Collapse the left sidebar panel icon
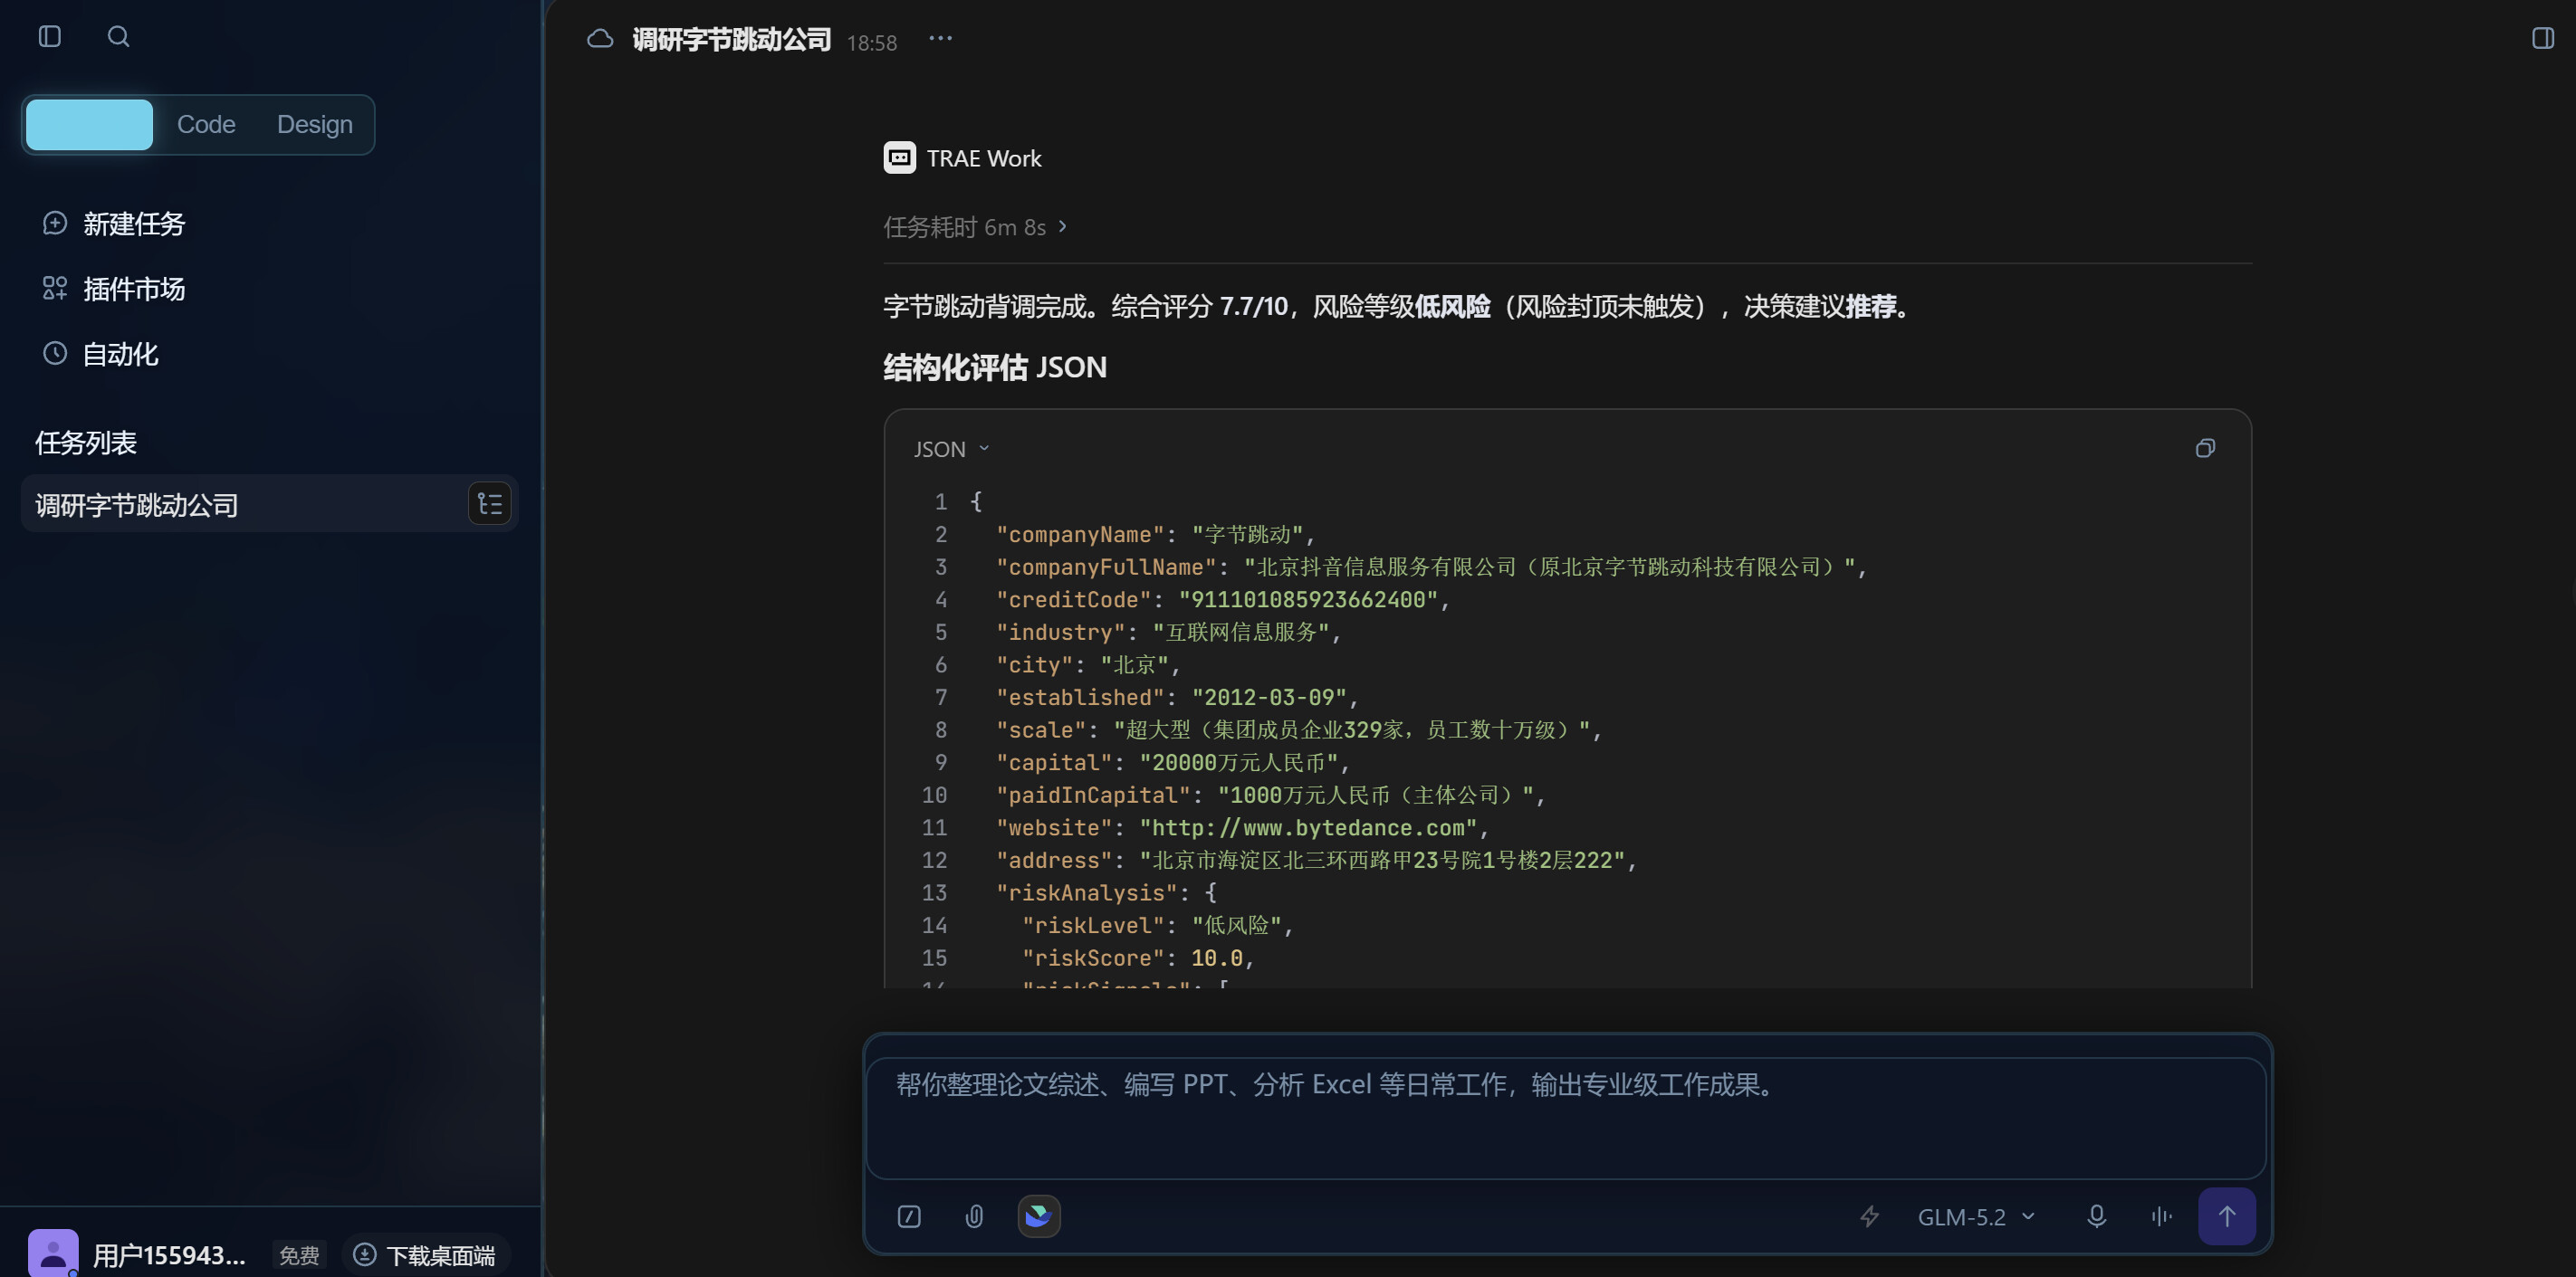Image resolution: width=2576 pixels, height=1277 pixels. click(50, 37)
